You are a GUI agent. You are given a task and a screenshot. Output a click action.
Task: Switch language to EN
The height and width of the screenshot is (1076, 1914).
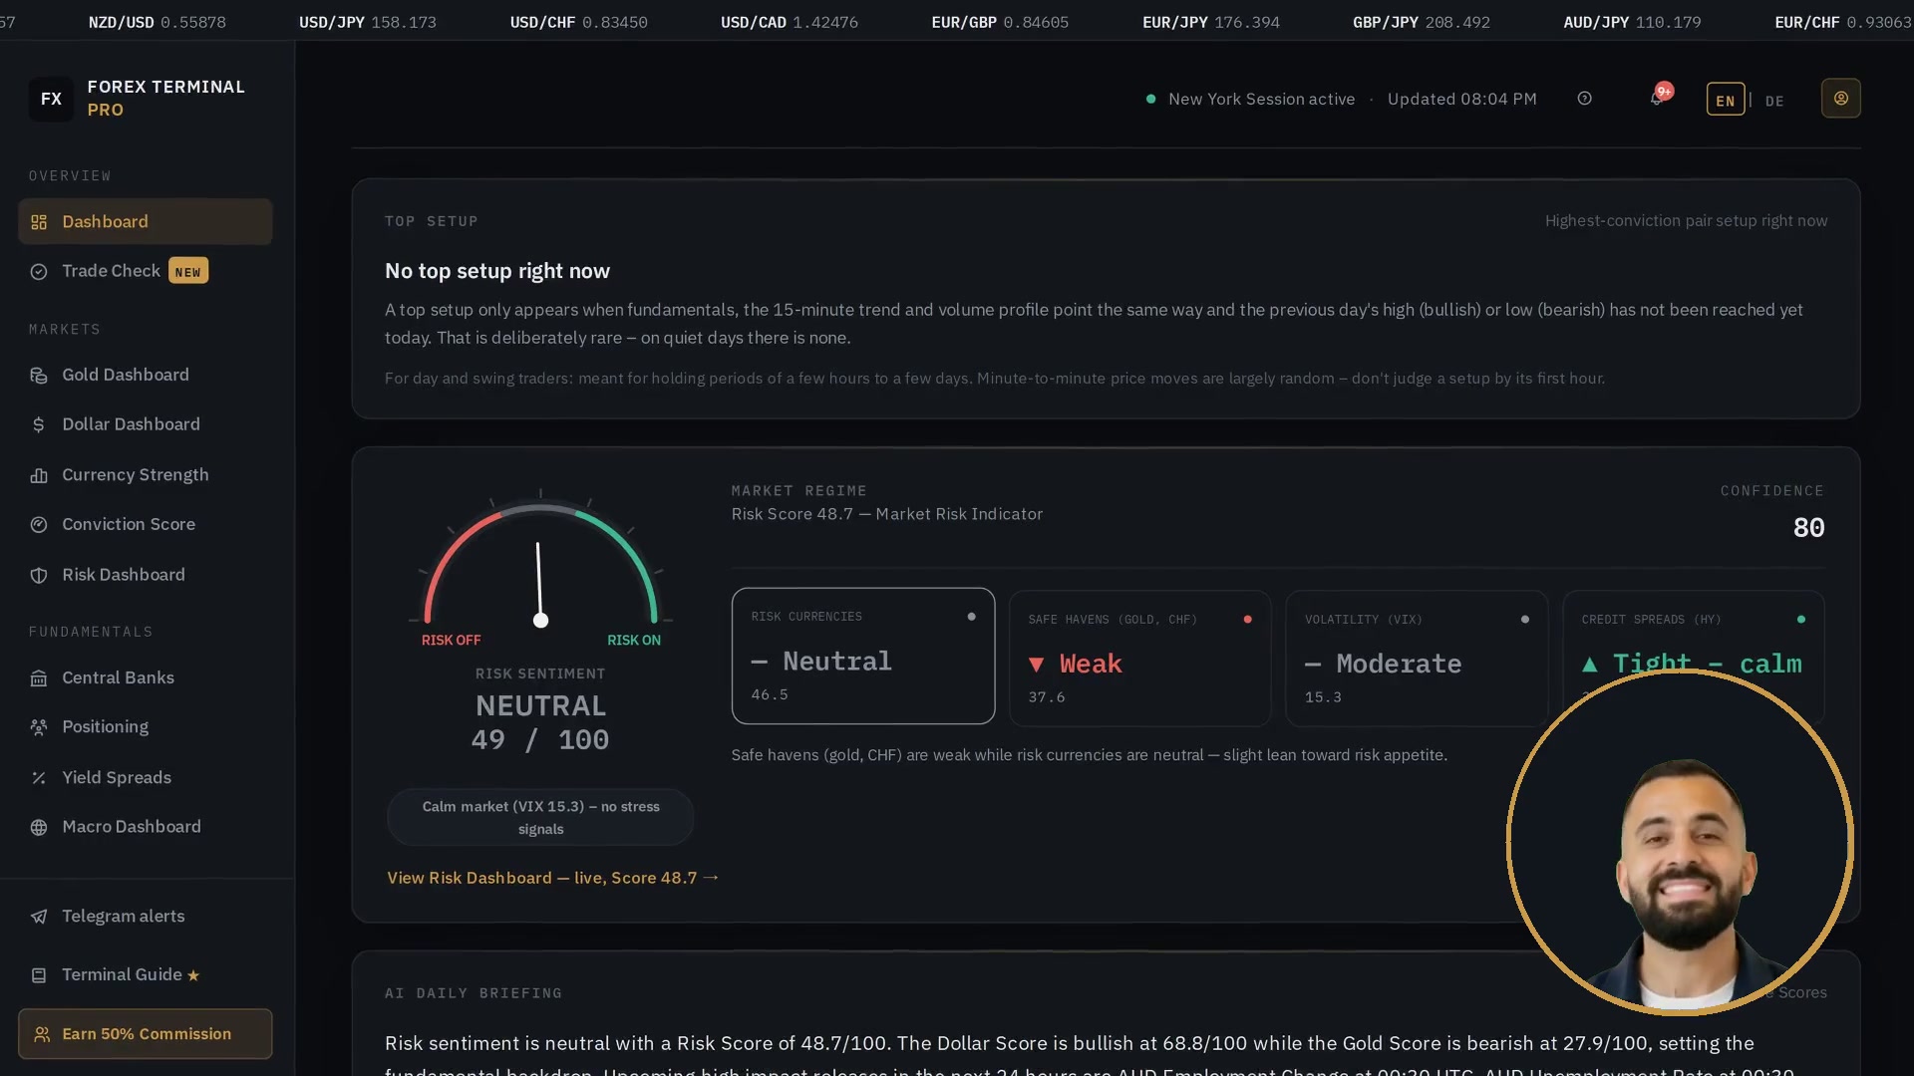(1725, 100)
